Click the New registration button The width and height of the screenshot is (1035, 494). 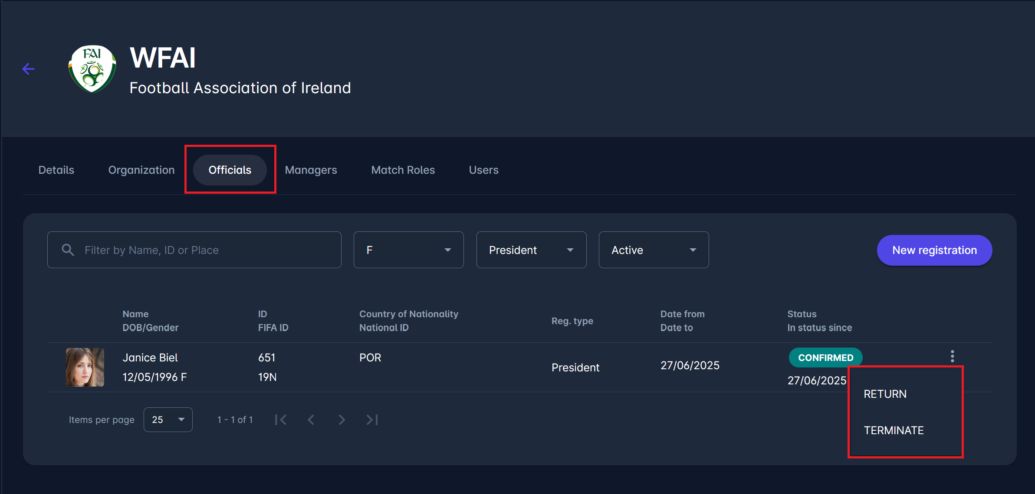coord(934,250)
